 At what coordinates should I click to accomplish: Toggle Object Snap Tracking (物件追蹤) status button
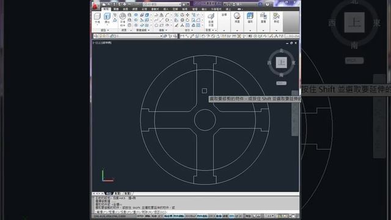[x=202, y=216]
